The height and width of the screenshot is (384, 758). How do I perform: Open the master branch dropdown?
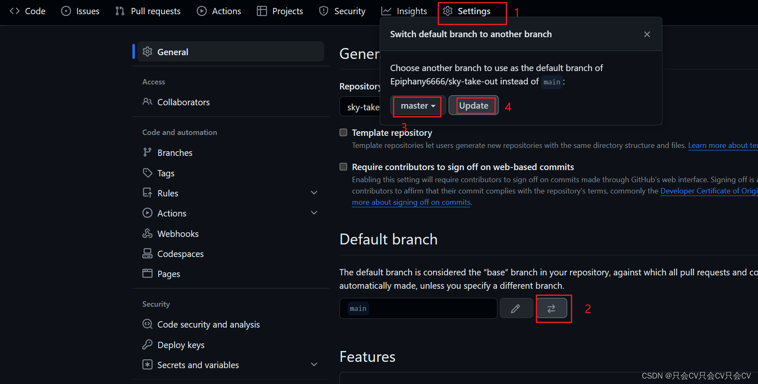pyautogui.click(x=418, y=106)
